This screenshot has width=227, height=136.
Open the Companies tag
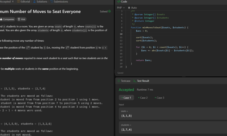click(7, 19)
